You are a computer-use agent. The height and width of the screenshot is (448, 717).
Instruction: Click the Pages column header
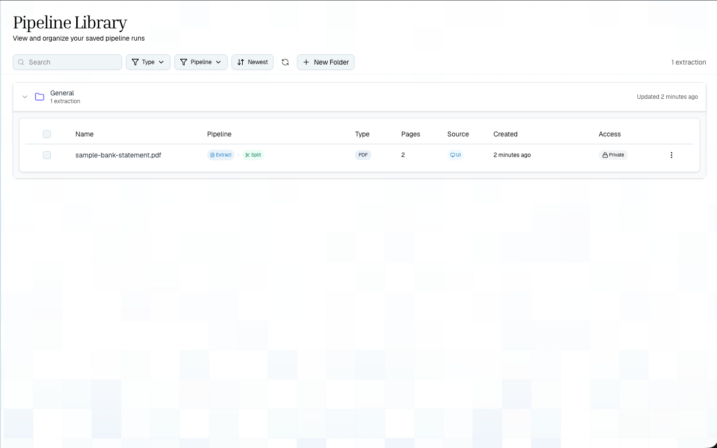pyautogui.click(x=411, y=134)
